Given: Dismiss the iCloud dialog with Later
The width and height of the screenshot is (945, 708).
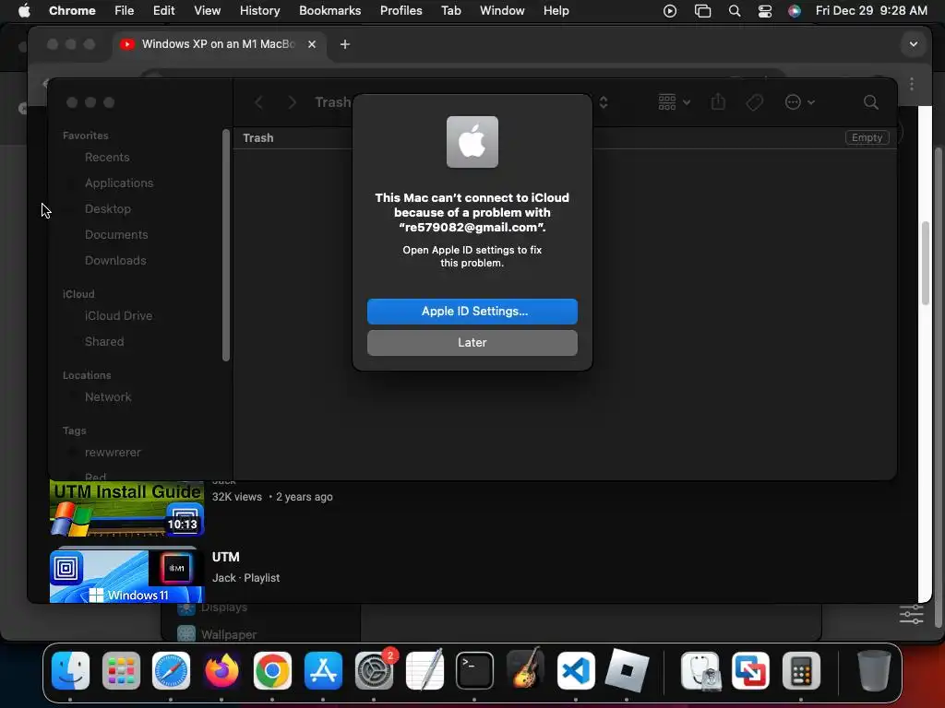Looking at the screenshot, I should (472, 343).
